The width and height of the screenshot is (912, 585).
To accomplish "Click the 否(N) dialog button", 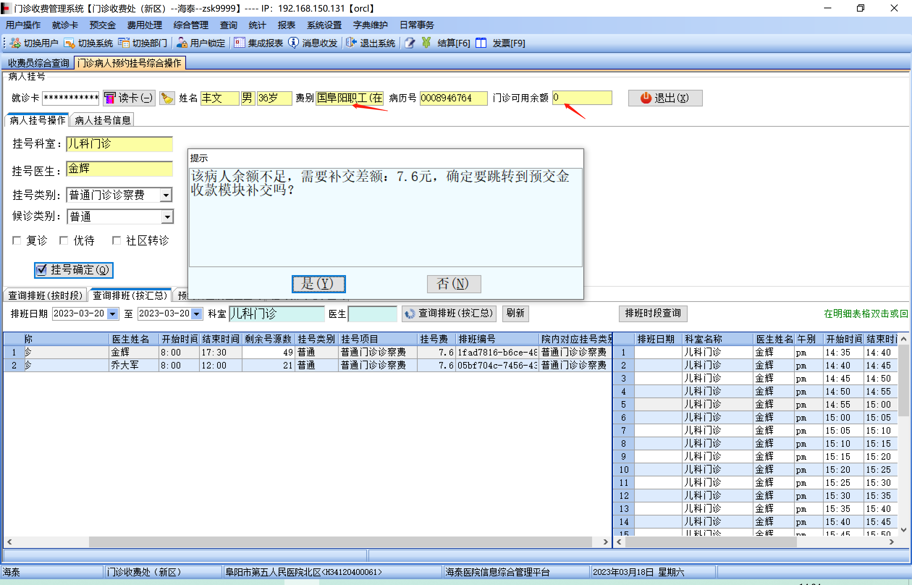I will pyautogui.click(x=453, y=284).
